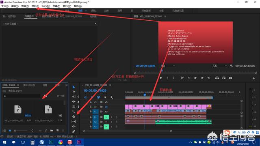Select the Track Select Forward tool

tap(74, 92)
